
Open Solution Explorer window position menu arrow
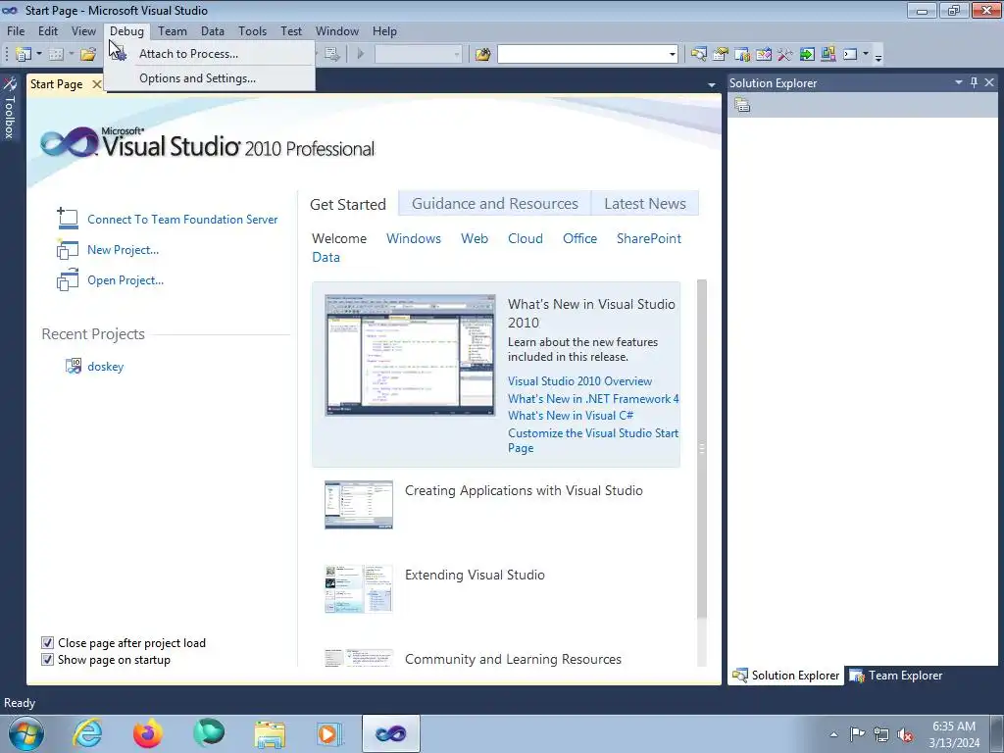[959, 82]
